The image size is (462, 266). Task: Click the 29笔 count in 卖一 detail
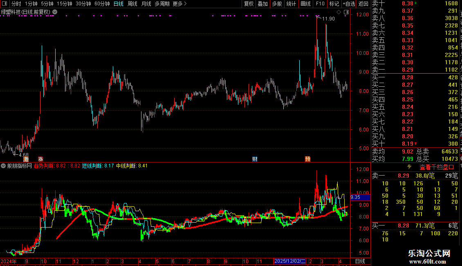click(452, 176)
